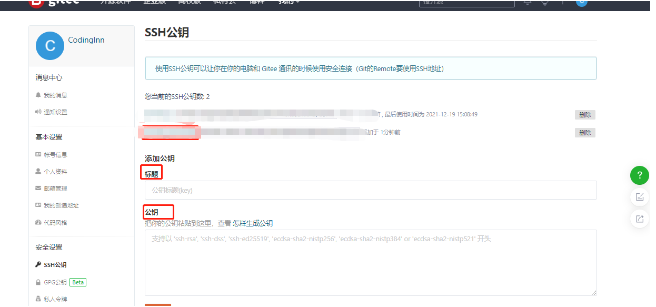Click the icon beside 私人令牌
Viewport: 656px width, 307px height.
[x=38, y=299]
